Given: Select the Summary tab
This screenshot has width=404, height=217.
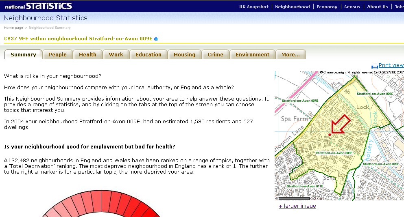Looking at the screenshot, I should tap(23, 54).
